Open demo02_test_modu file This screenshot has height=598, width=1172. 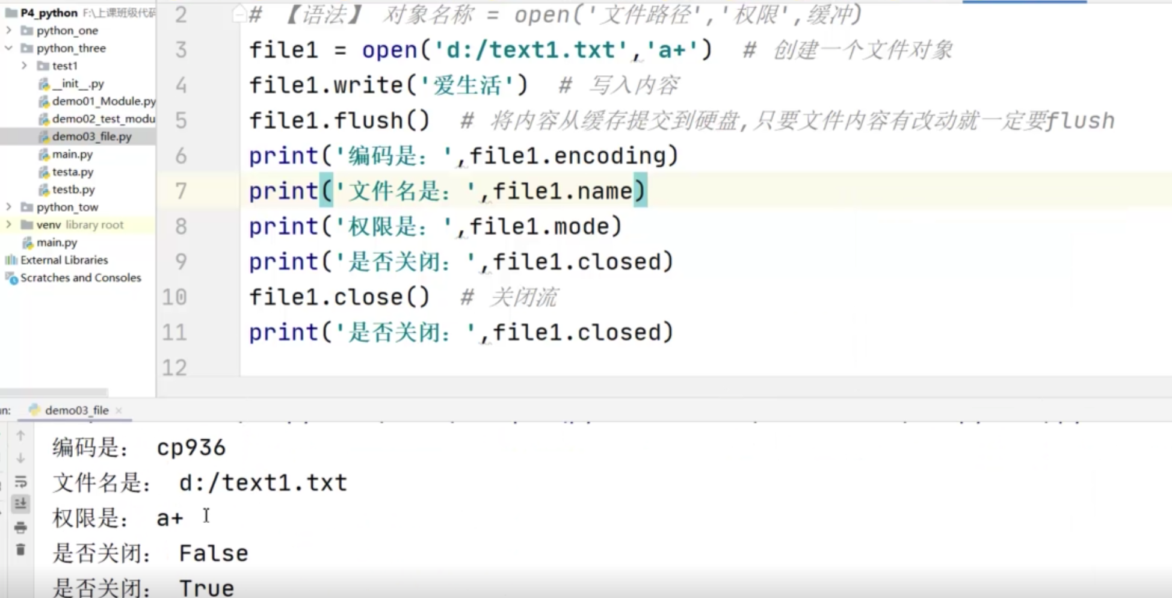[103, 119]
